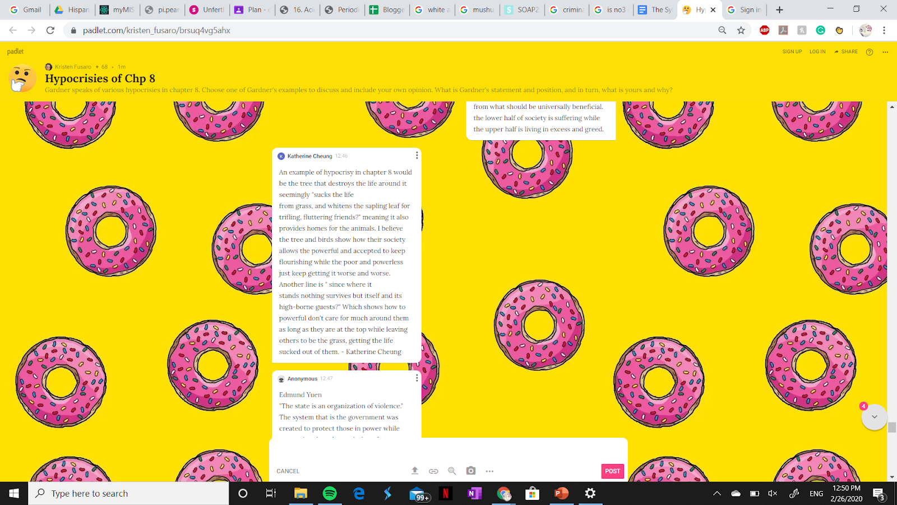Click the ENG language indicator
This screenshot has height=505, width=897.
pos(816,494)
